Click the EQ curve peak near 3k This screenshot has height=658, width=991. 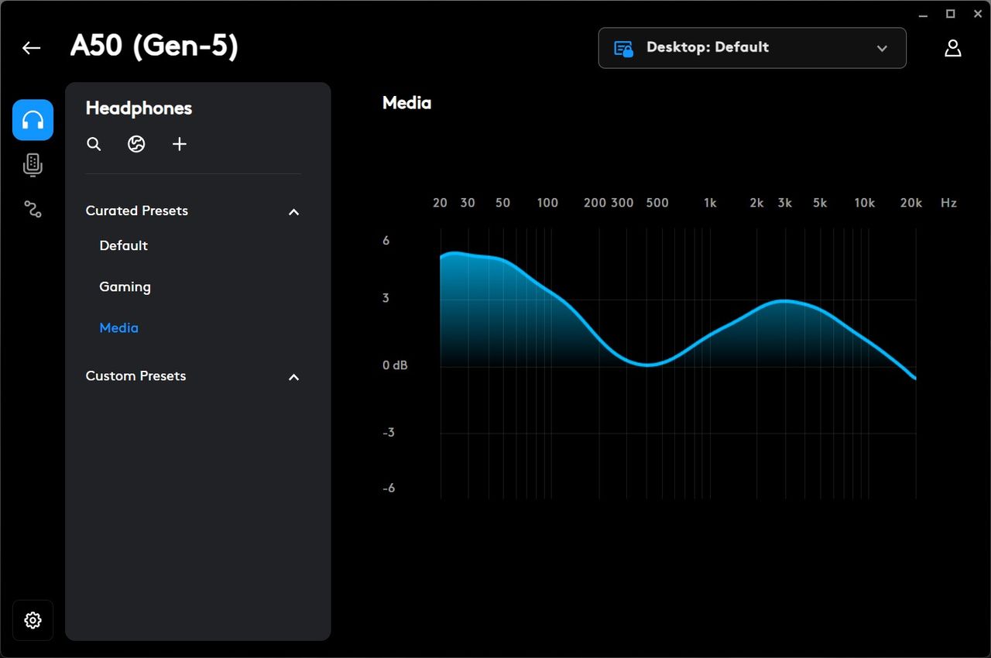click(x=785, y=301)
